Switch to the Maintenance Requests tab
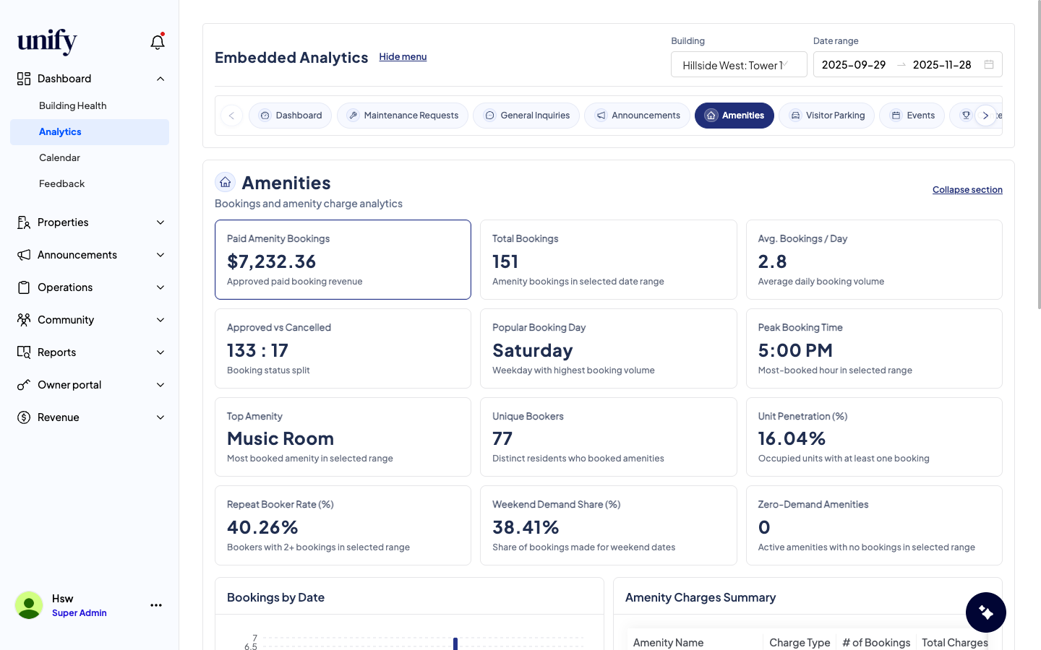 click(x=403, y=116)
